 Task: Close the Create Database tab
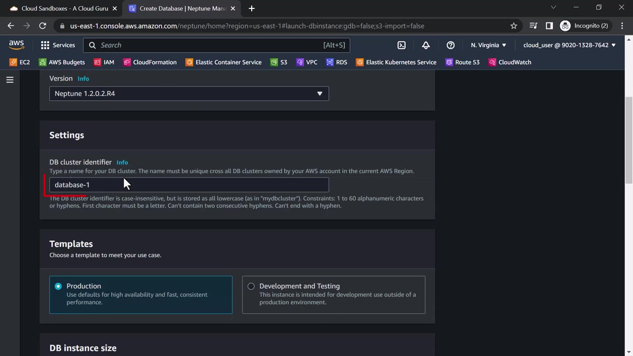point(234,8)
